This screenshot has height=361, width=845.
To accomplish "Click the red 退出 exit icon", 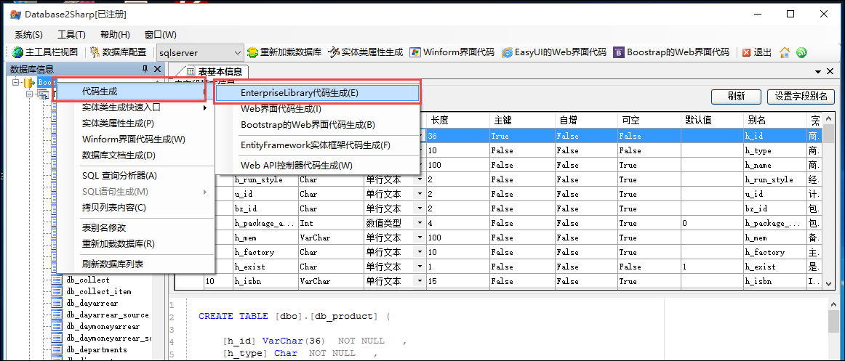I will [746, 52].
